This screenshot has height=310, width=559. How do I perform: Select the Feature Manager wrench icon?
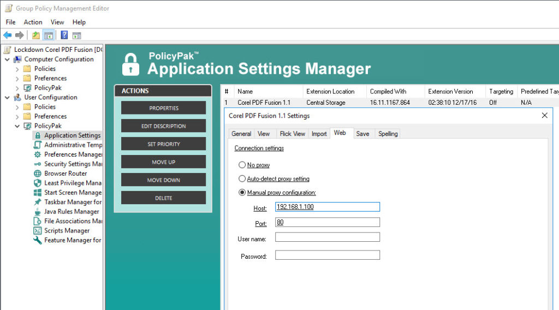(38, 241)
